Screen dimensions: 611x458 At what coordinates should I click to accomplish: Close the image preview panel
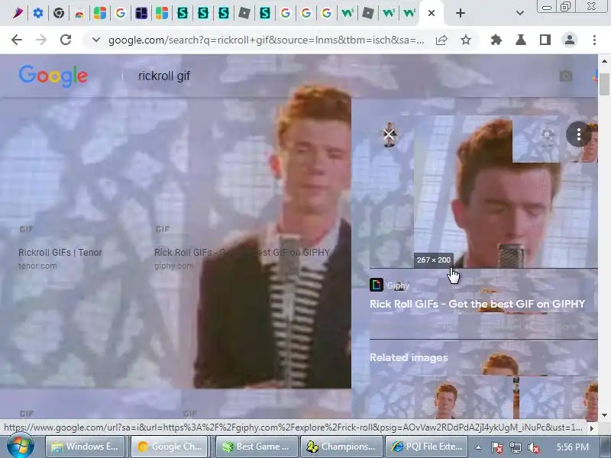tap(389, 134)
